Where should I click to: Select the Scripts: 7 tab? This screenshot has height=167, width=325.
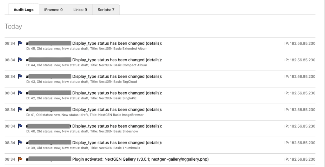pyautogui.click(x=106, y=10)
